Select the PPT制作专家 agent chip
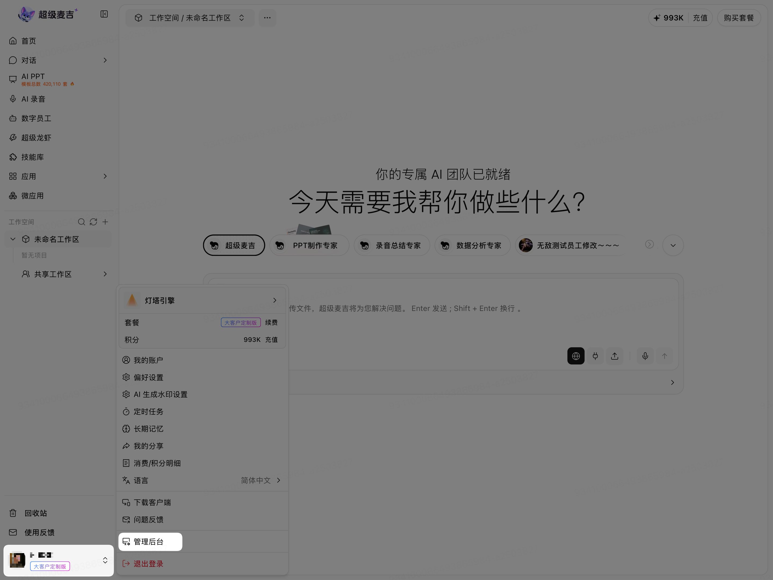 309,245
